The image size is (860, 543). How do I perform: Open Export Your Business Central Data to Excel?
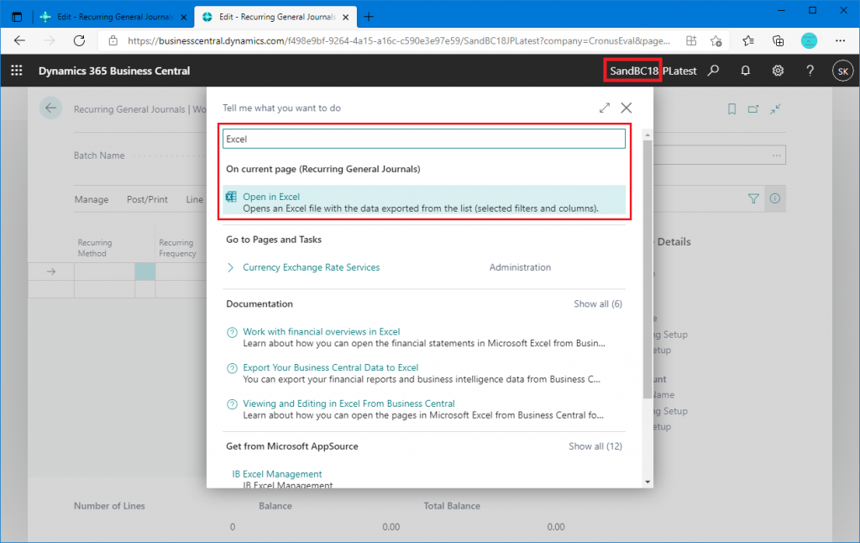tap(330, 367)
